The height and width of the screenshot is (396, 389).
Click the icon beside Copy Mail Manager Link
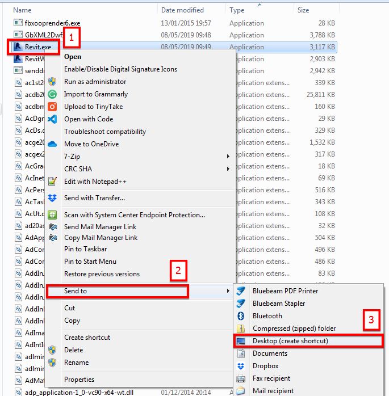pos(53,238)
